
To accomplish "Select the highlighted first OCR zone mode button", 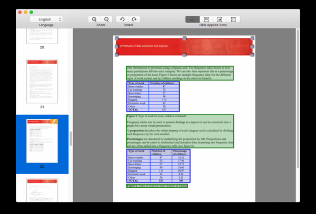I will 192,19.
